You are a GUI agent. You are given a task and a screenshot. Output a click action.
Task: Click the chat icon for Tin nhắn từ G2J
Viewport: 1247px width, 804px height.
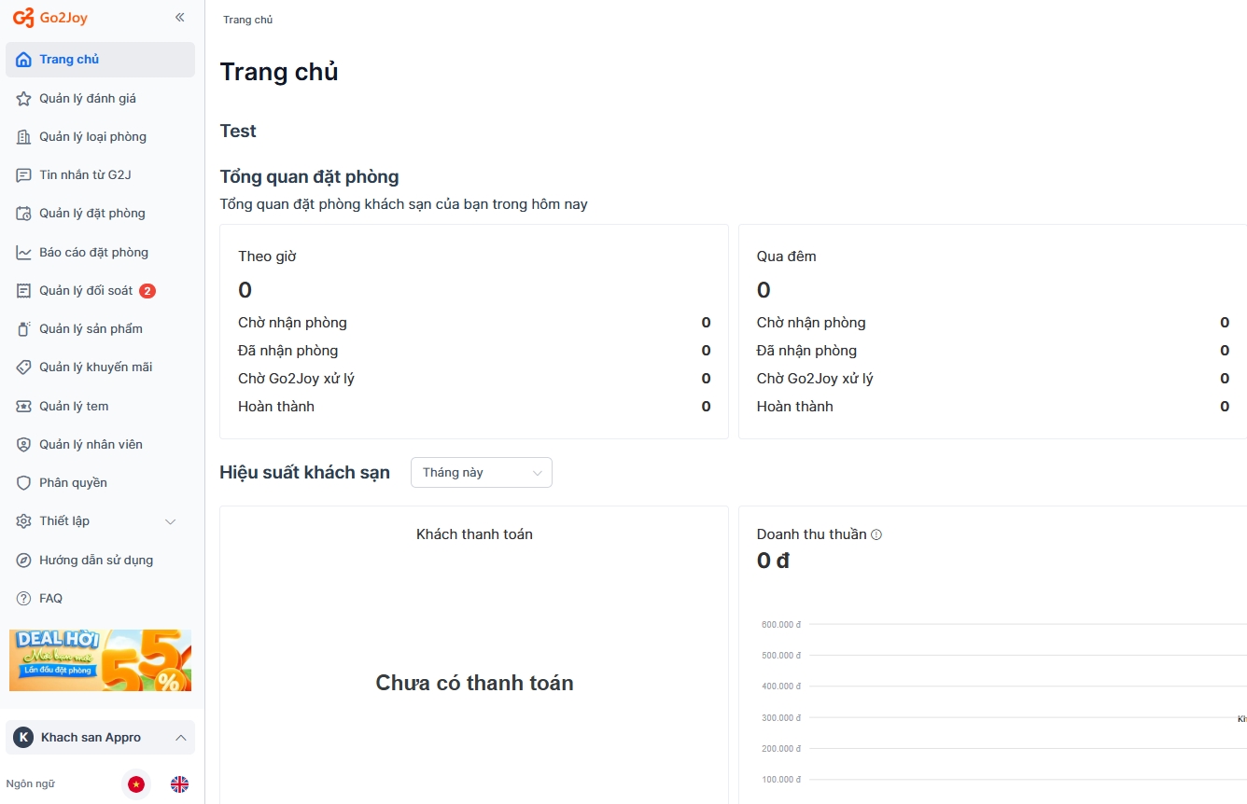(x=24, y=175)
